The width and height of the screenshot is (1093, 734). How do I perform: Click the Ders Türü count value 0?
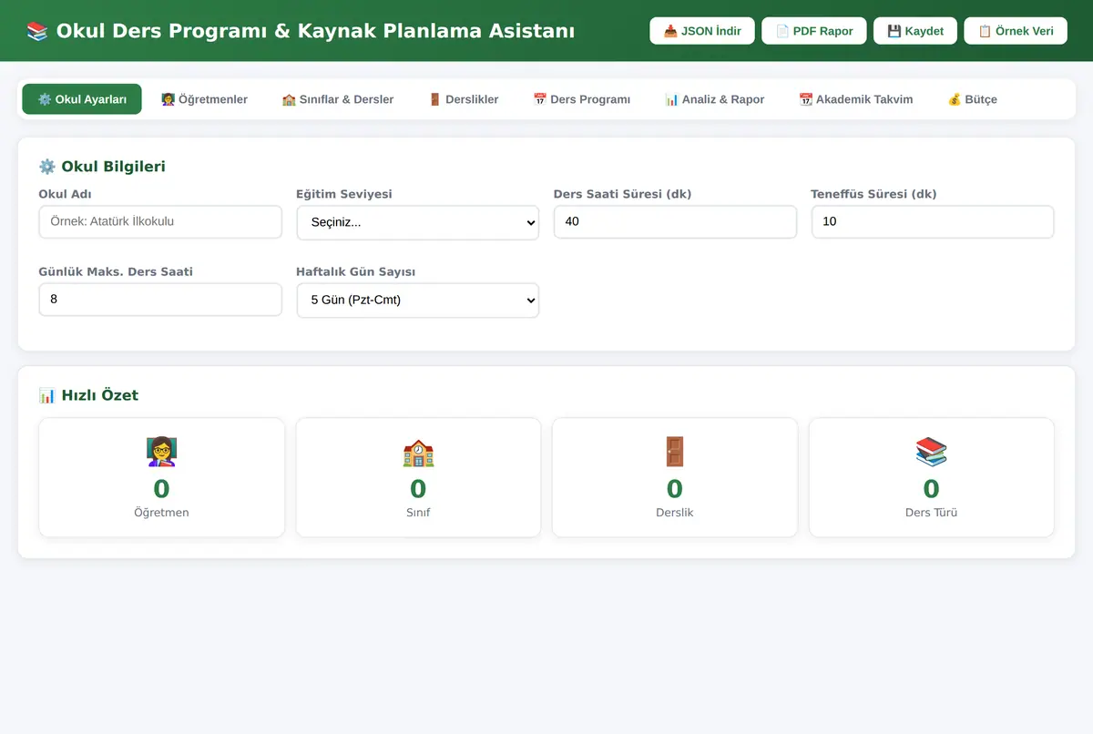point(931,489)
